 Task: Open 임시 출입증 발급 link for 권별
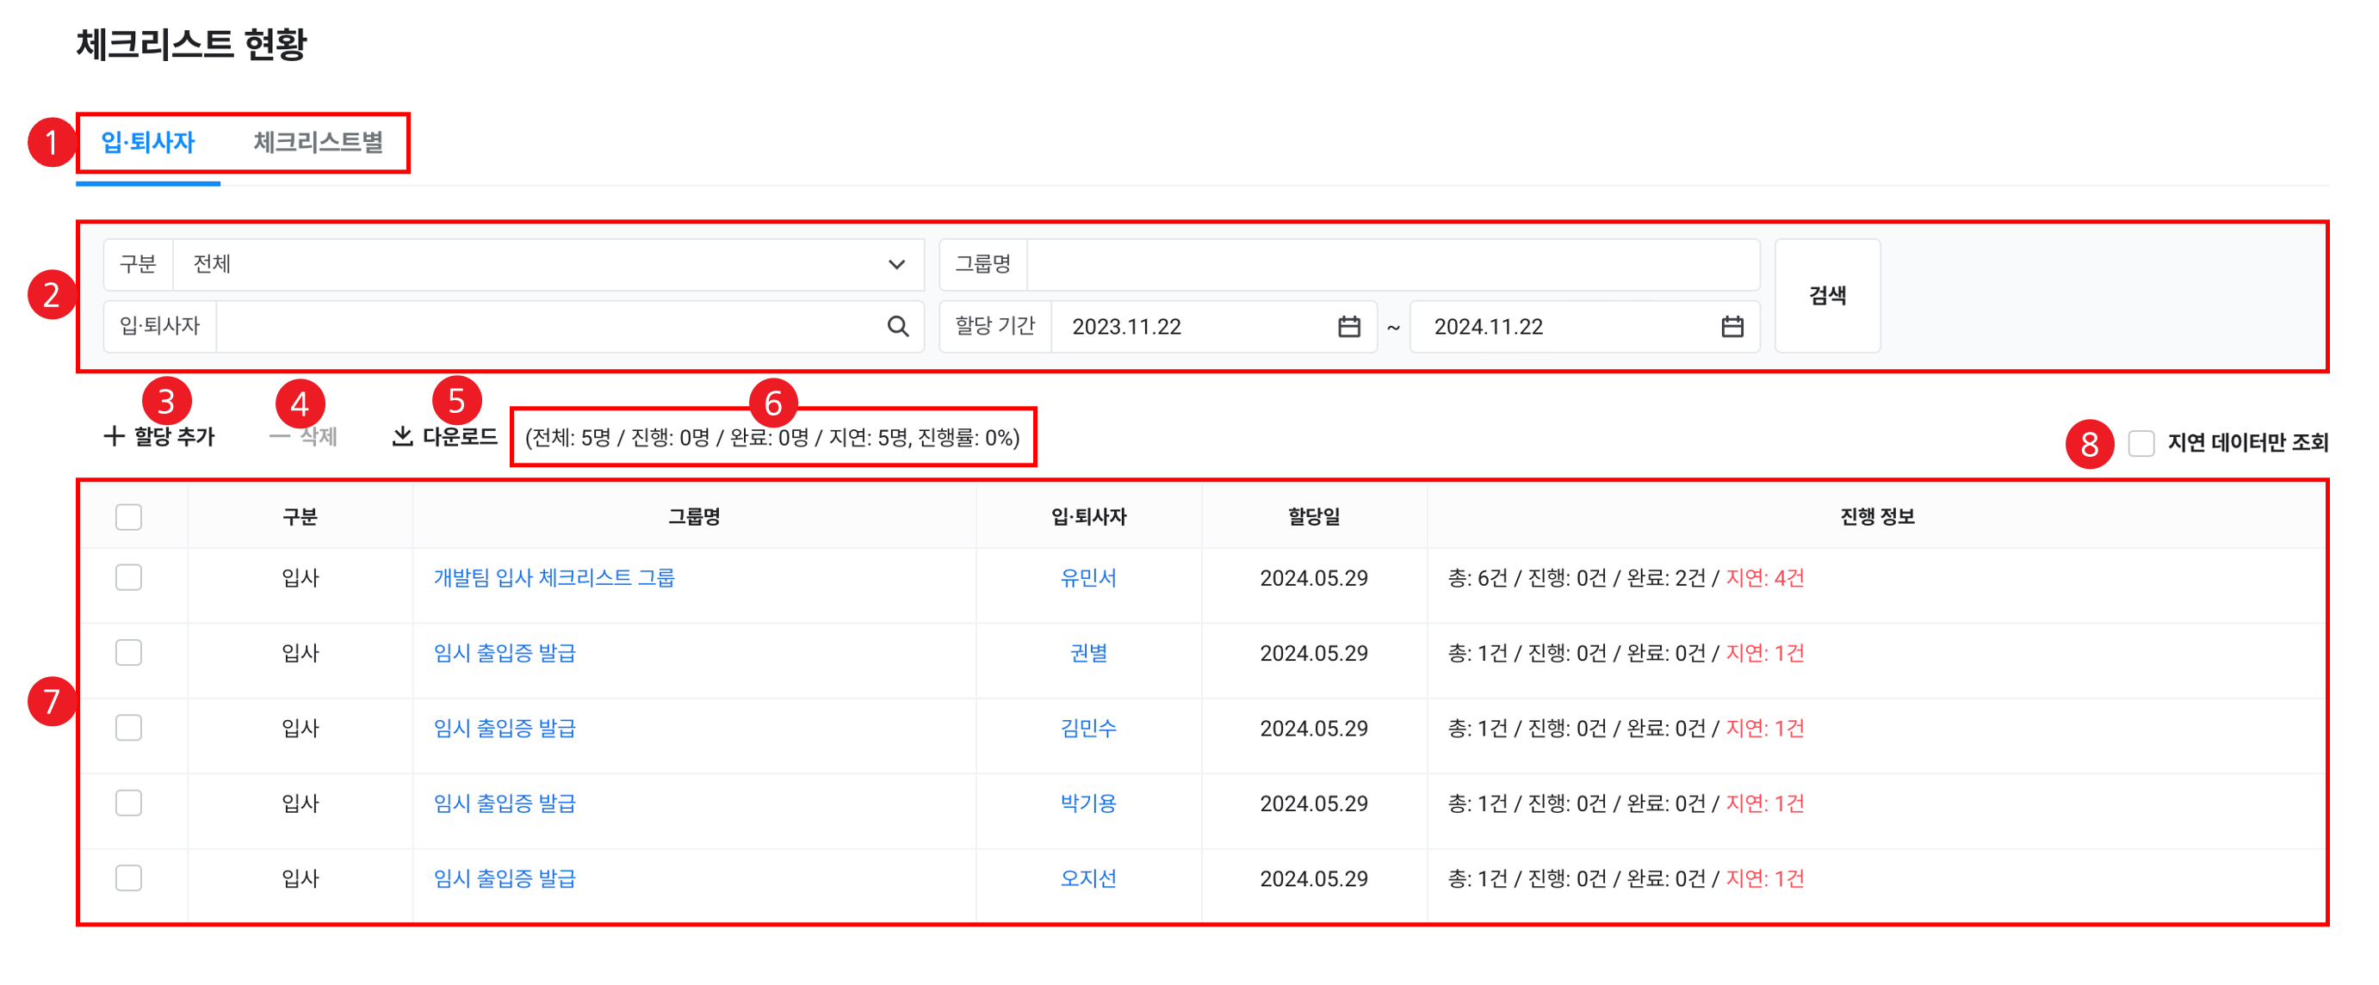coord(505,653)
